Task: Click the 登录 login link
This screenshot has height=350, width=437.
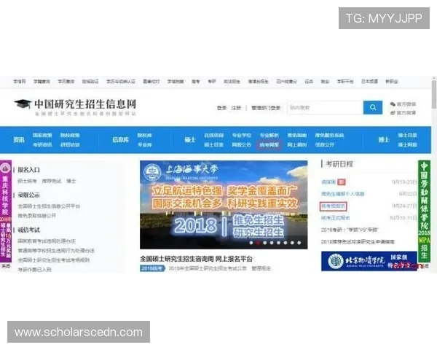Action: [222, 108]
